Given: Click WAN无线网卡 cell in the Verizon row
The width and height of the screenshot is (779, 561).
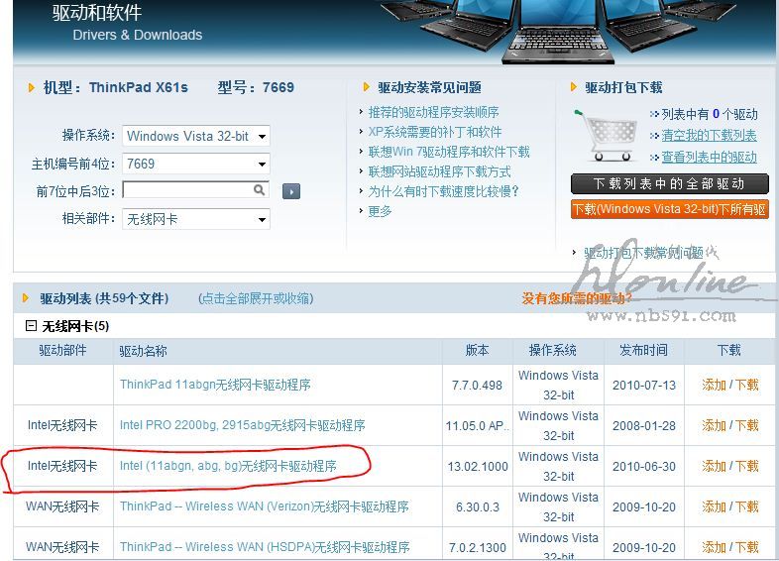Looking at the screenshot, I should [62, 506].
